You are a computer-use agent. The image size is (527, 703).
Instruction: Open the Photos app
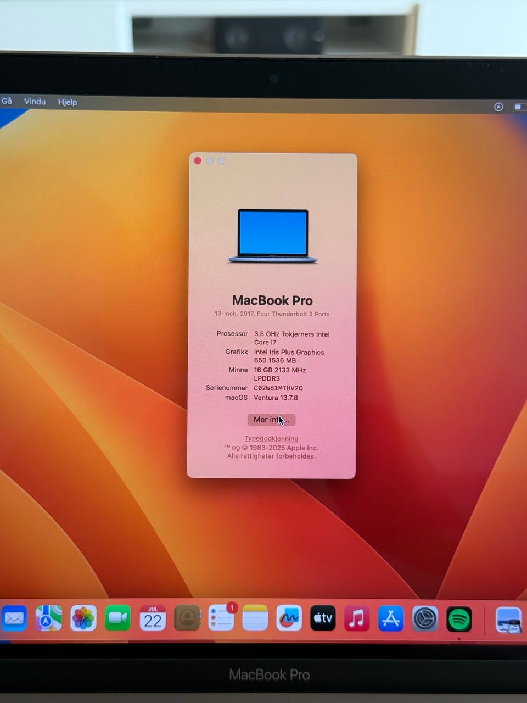pos(83,618)
